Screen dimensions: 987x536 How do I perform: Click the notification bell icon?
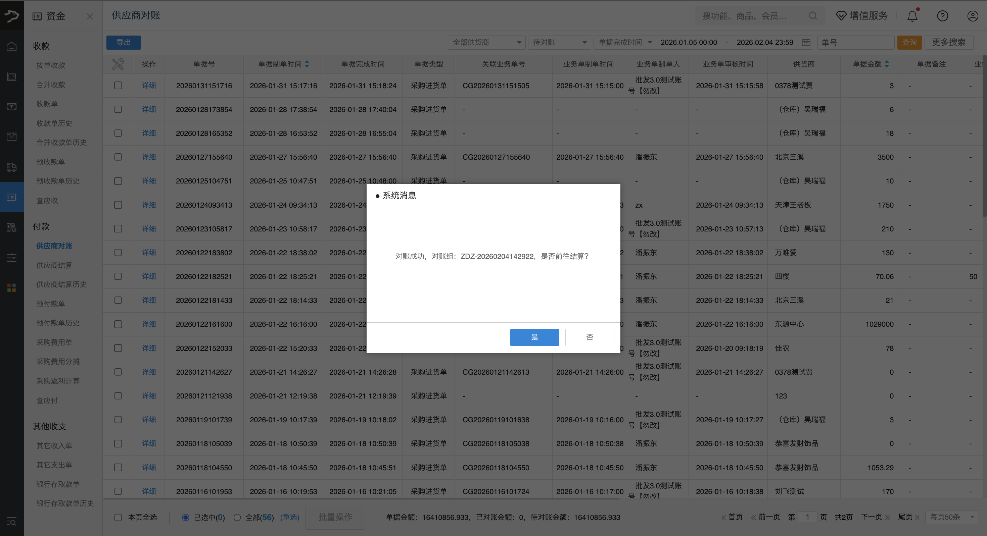tap(912, 16)
